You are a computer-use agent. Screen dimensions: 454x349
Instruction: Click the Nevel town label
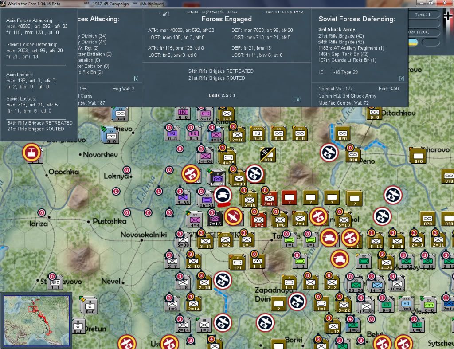click(x=111, y=281)
